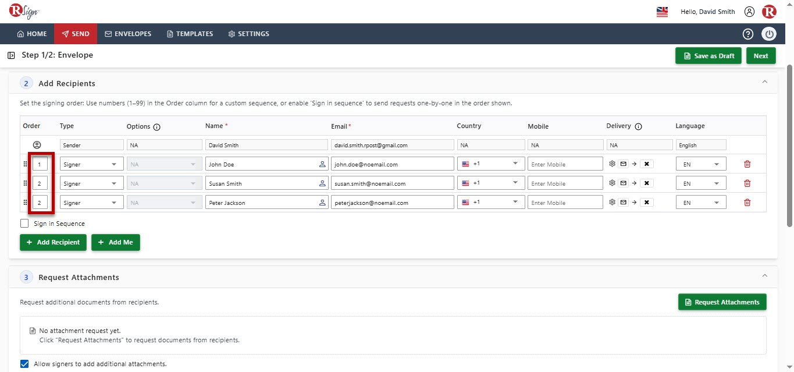Viewport: 794px width, 372px height.
Task: Click the help question mark icon
Action: pyautogui.click(x=748, y=34)
